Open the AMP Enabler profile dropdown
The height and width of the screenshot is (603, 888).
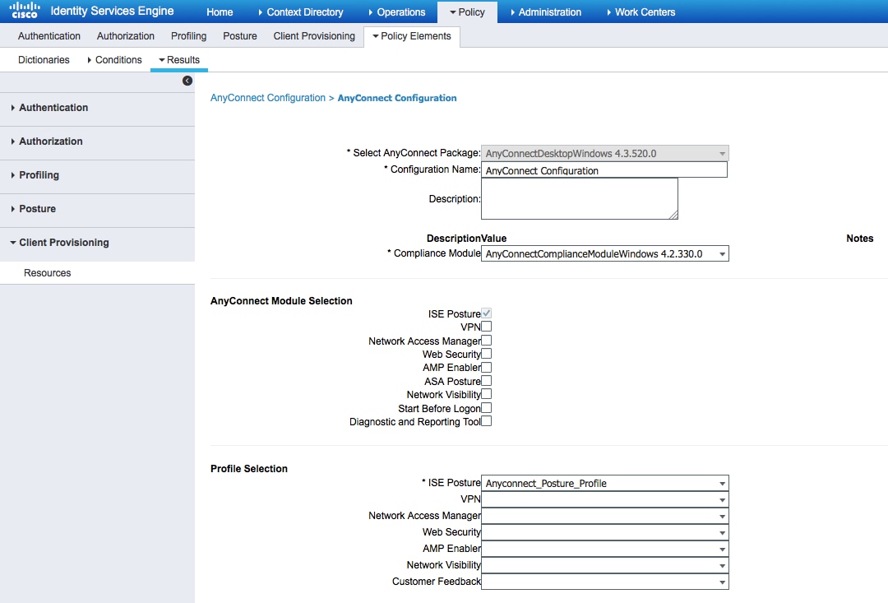coord(605,549)
